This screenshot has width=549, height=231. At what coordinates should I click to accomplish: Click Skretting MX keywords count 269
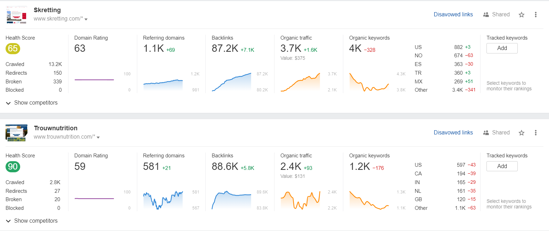458,82
